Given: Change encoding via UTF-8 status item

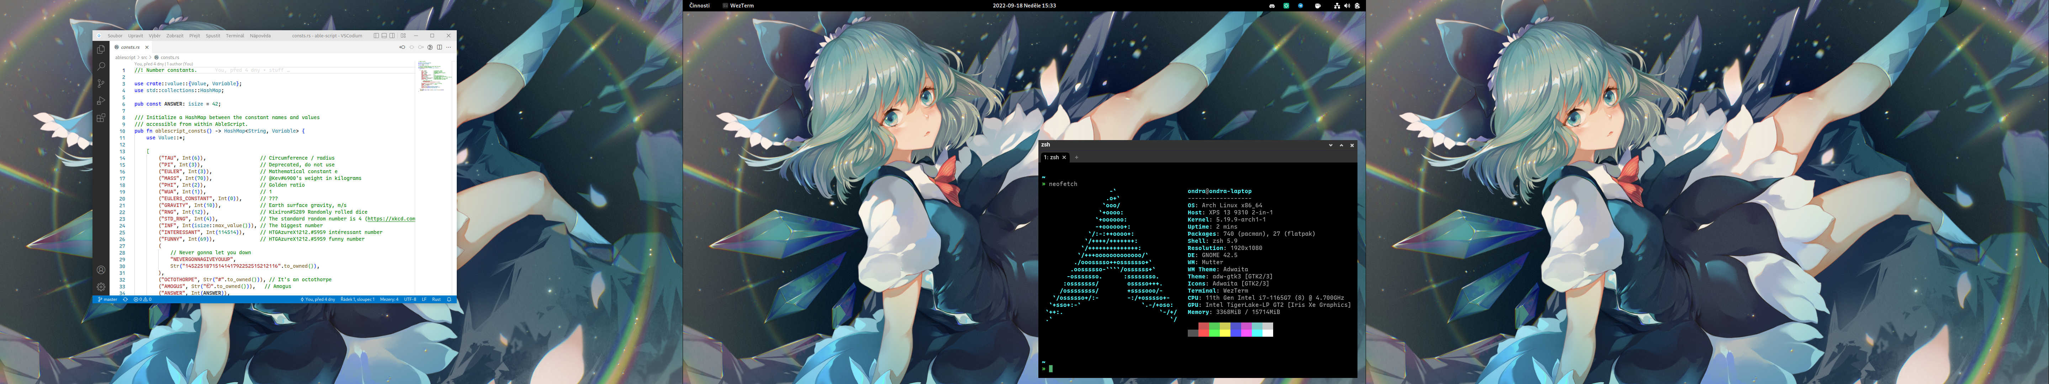Looking at the screenshot, I should click(x=411, y=300).
